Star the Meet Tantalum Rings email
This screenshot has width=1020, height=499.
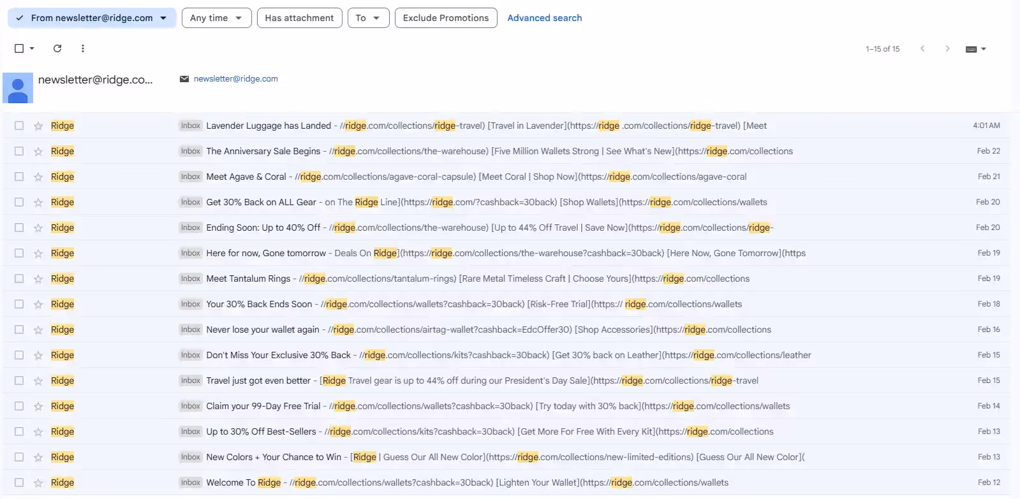pyautogui.click(x=38, y=279)
